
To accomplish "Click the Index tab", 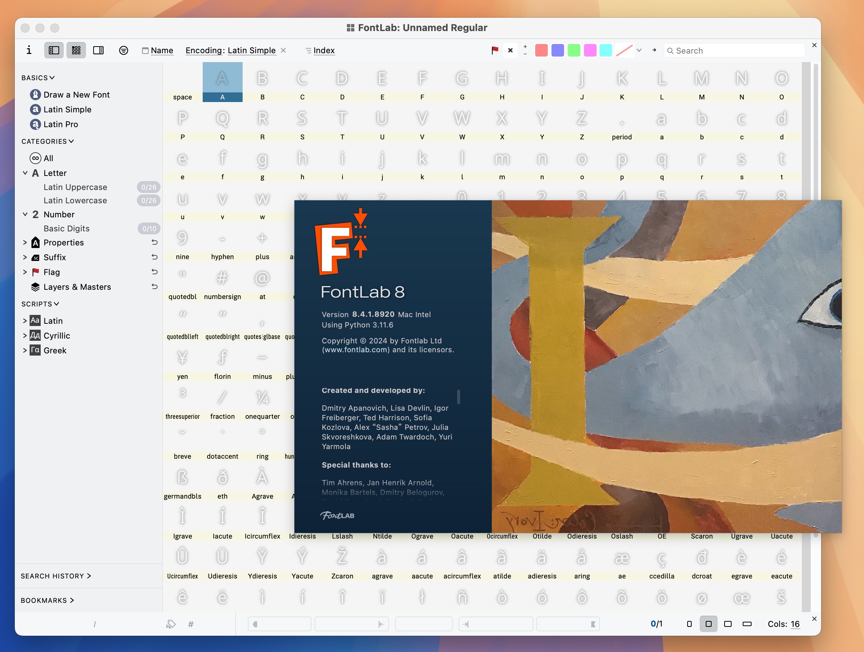I will (323, 50).
